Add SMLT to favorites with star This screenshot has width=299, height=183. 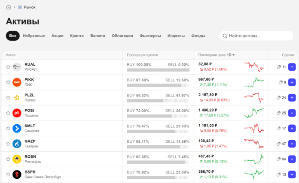coord(8,129)
